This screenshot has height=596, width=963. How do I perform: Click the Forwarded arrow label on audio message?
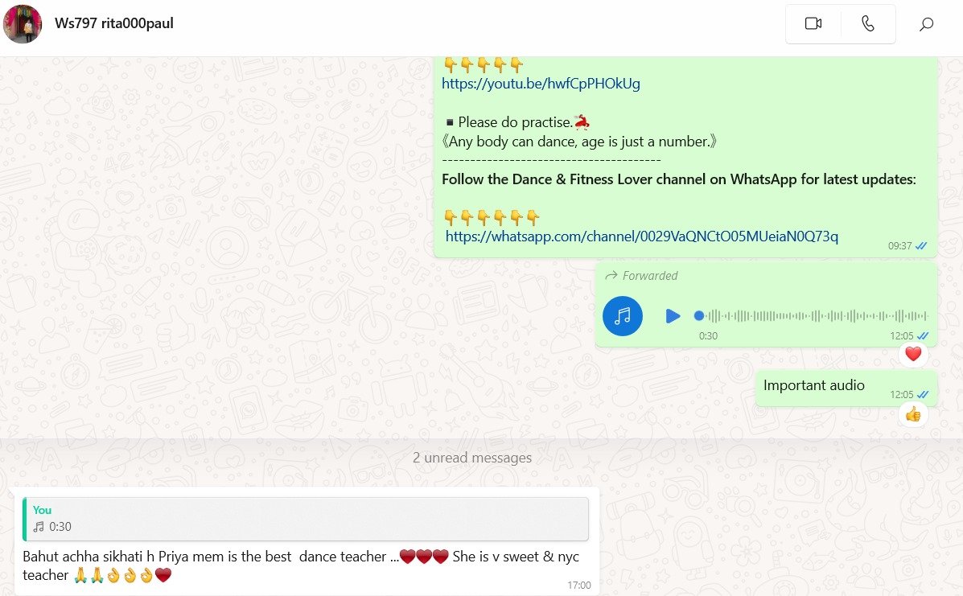coord(641,276)
